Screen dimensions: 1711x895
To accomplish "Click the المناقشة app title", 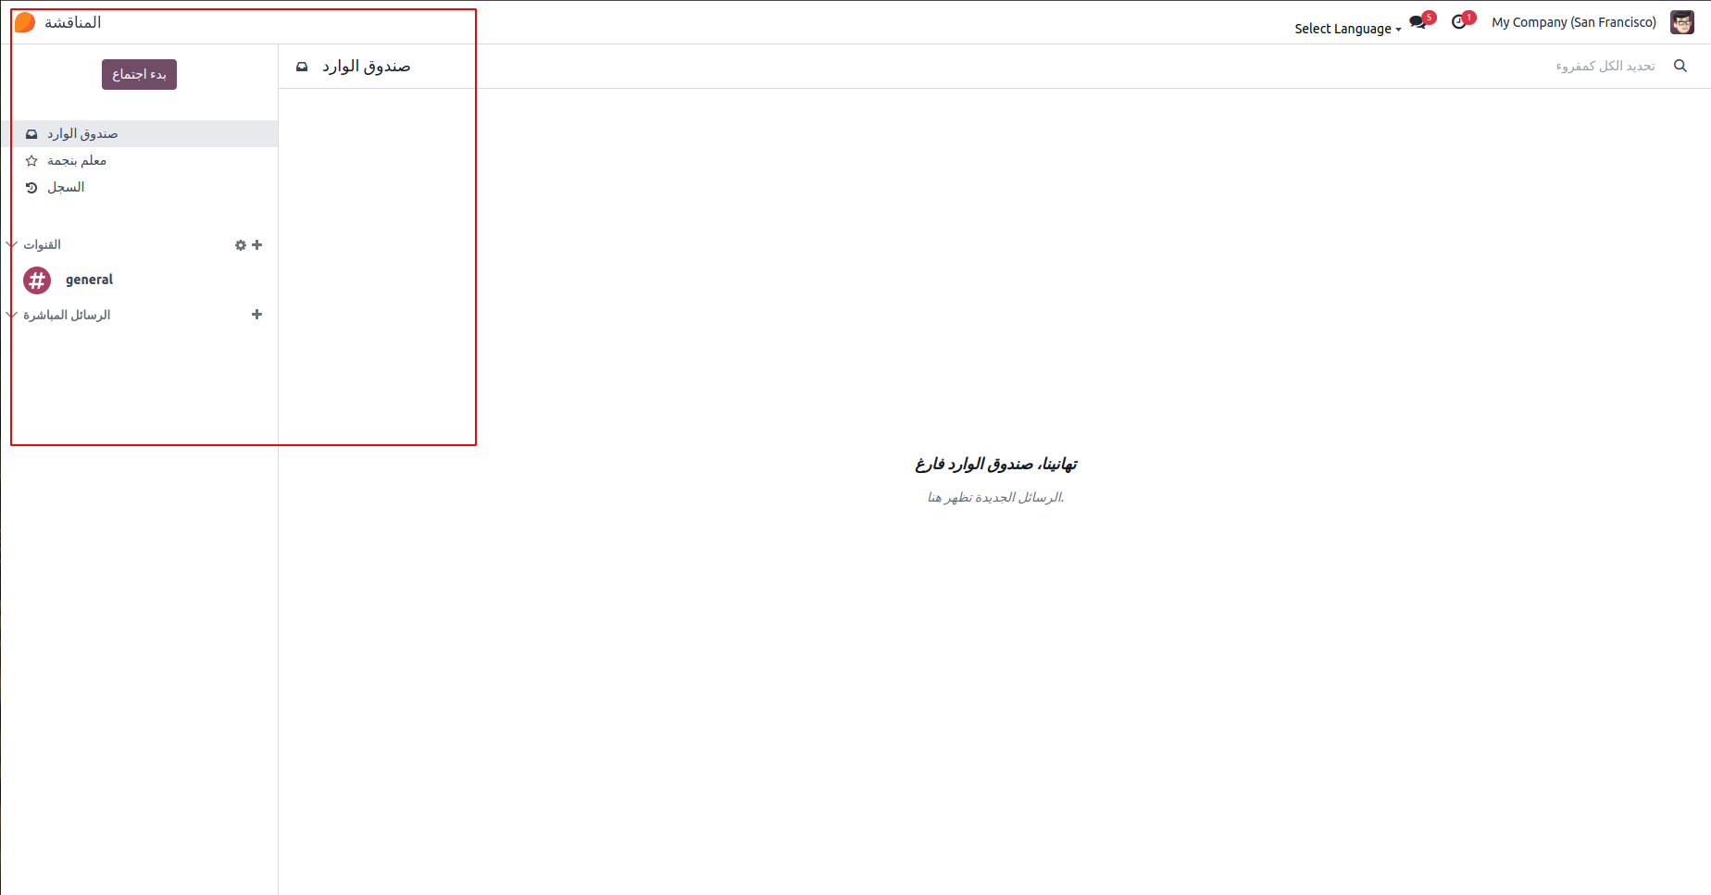I will click(x=73, y=22).
